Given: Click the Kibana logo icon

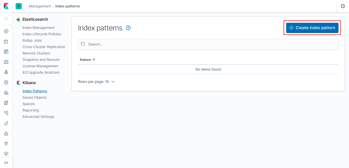Looking at the screenshot, I should click(6, 6).
